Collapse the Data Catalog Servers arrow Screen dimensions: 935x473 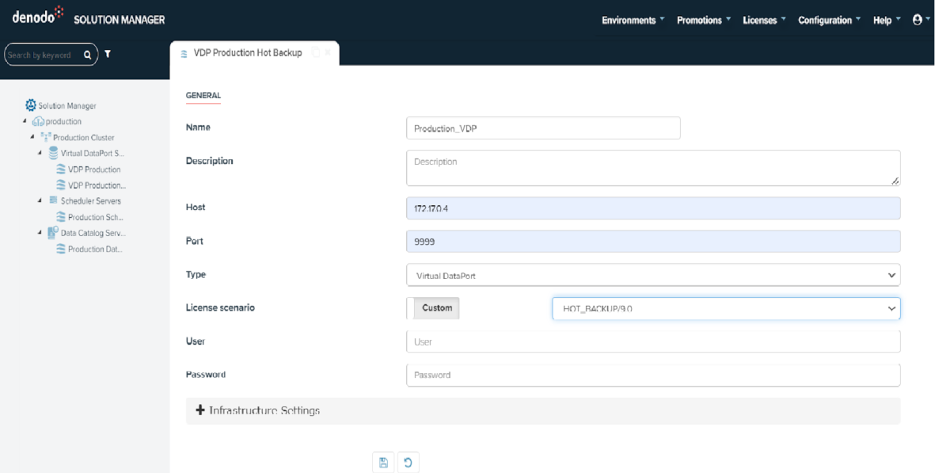(x=40, y=233)
